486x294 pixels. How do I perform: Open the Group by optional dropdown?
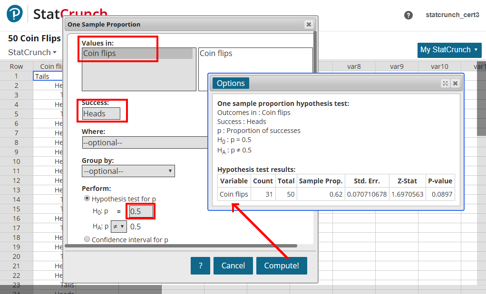tap(128, 171)
